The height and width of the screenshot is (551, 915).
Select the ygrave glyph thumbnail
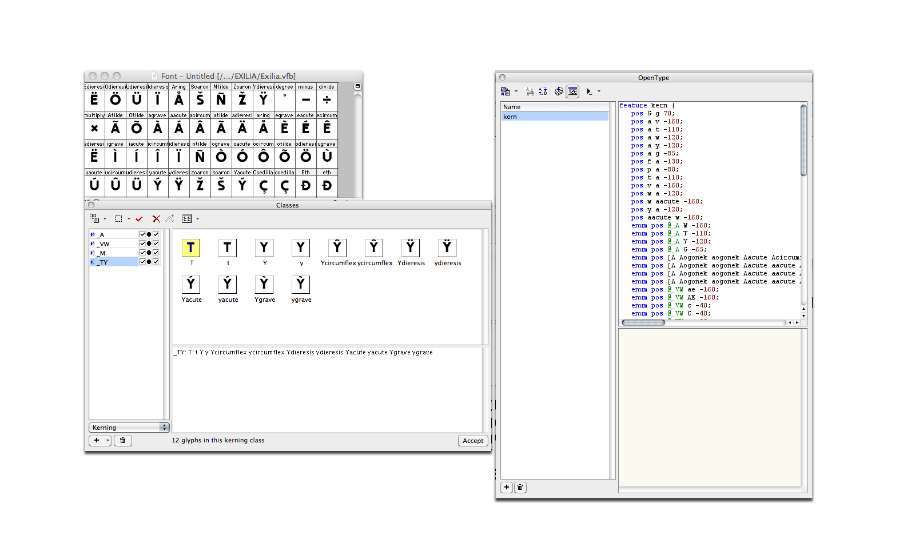(x=301, y=284)
